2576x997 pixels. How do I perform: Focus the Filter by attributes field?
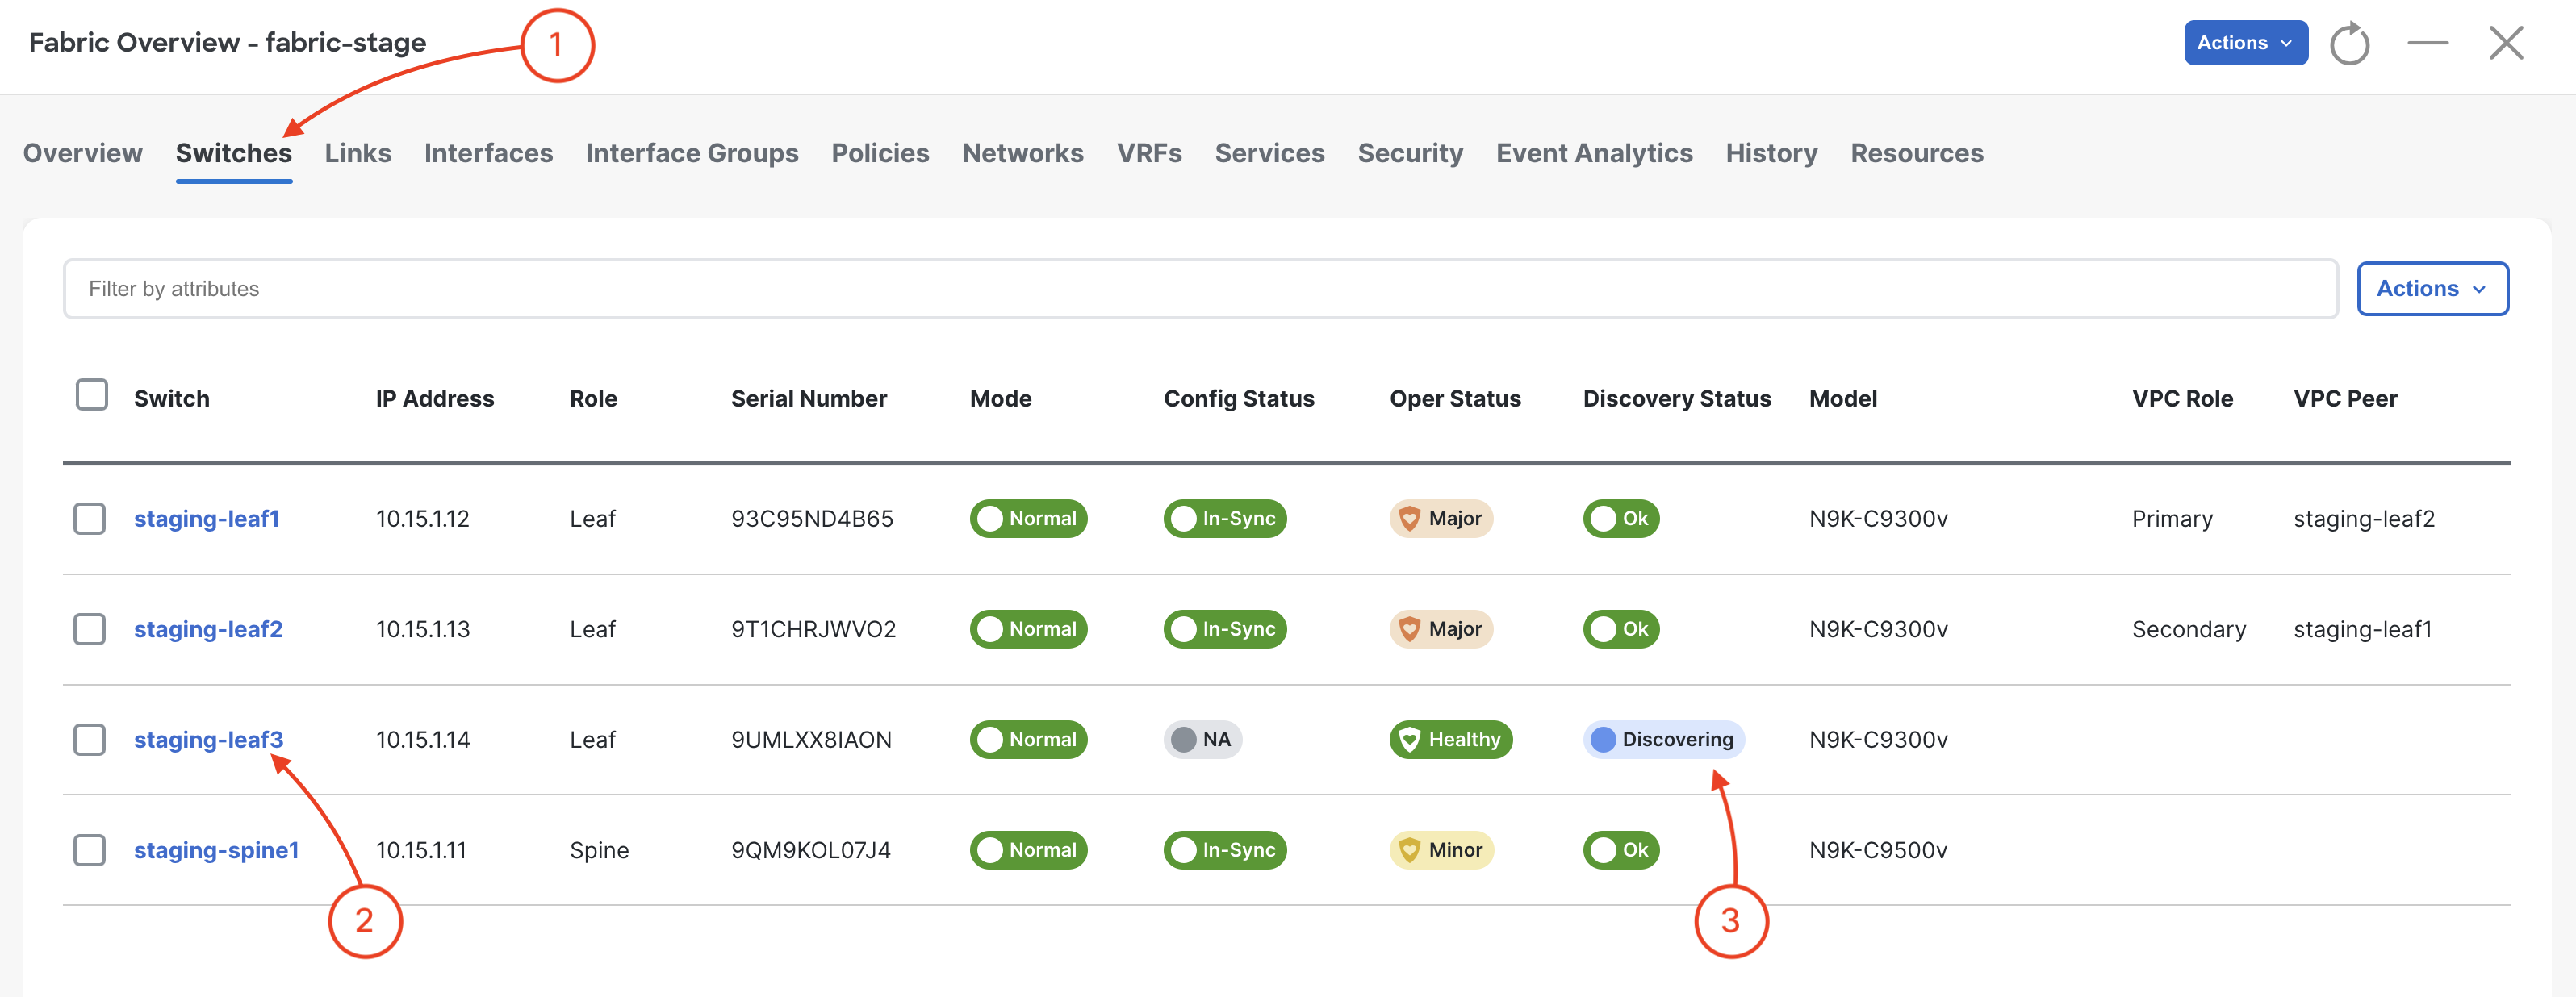[1200, 289]
